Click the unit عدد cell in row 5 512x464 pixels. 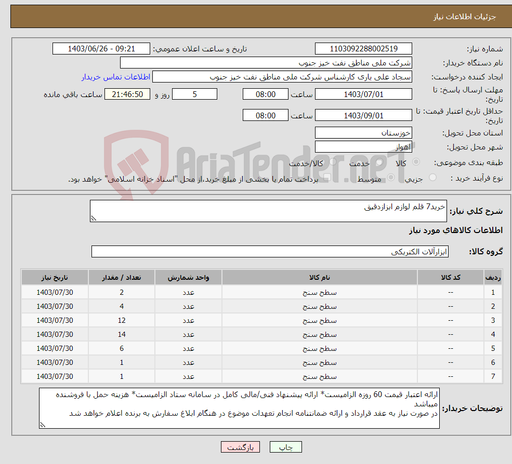188,349
